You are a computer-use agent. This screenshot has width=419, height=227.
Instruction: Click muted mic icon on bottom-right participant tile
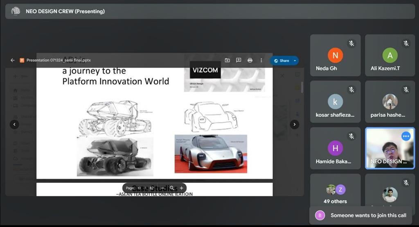(406, 183)
